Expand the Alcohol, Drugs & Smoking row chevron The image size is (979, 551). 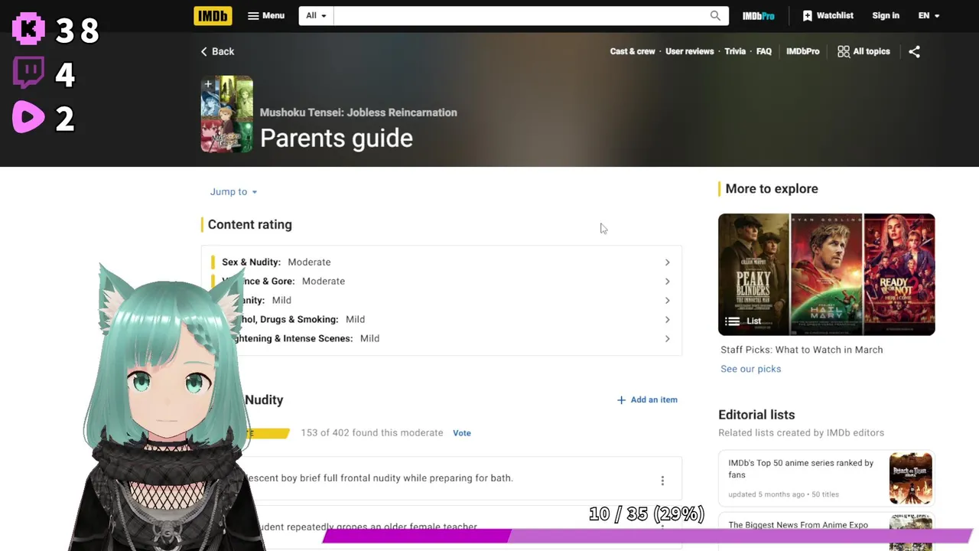pyautogui.click(x=667, y=319)
